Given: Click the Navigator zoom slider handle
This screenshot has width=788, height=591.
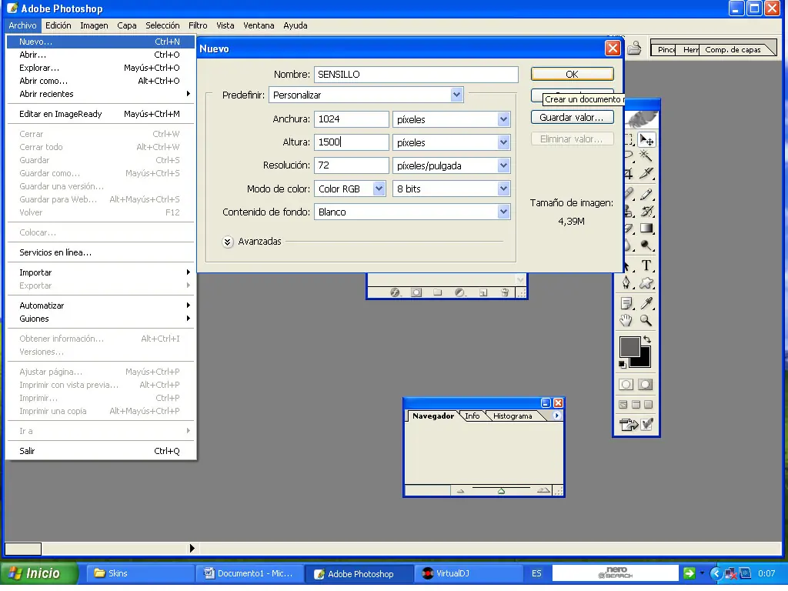Looking at the screenshot, I should (501, 491).
